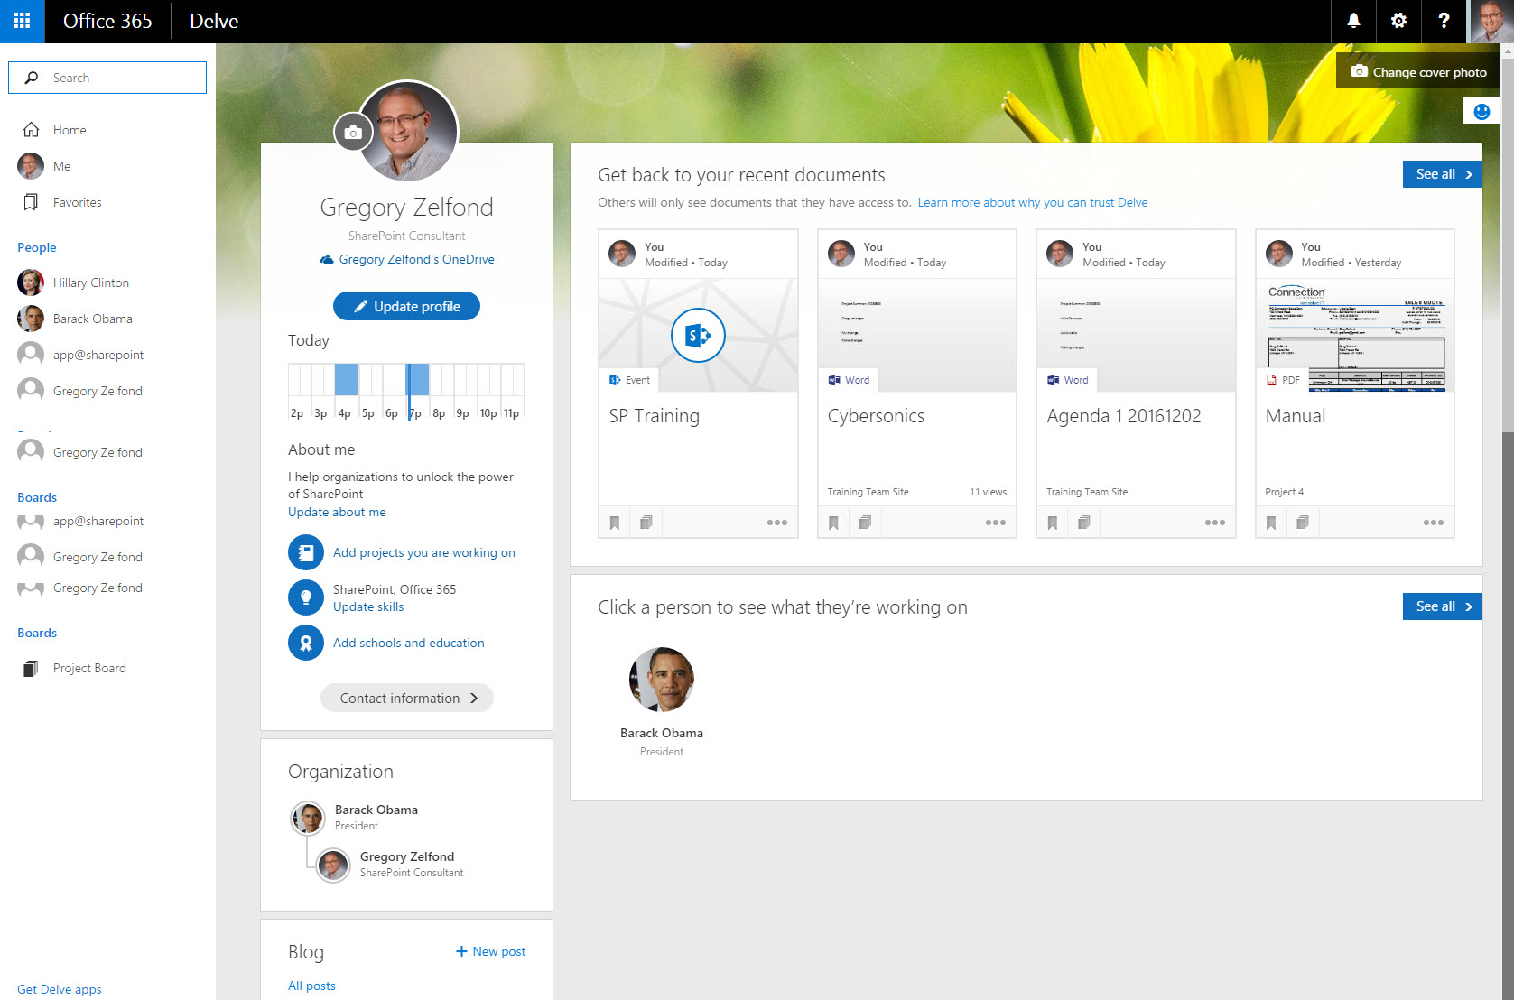
Task: Add SP Training to a board
Action: (646, 523)
